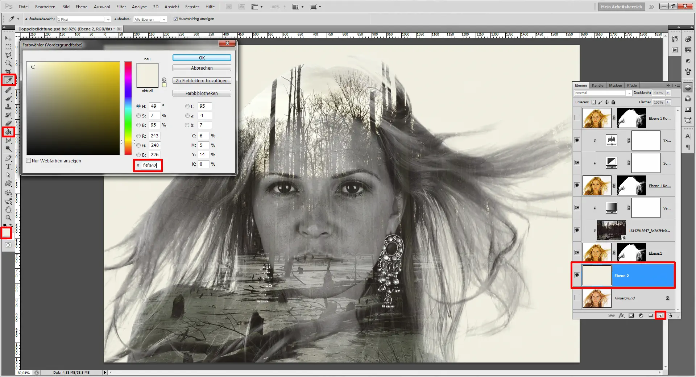Click the Zu Farbfeldern hinzufügen button
Image resolution: width=696 pixels, height=377 pixels.
tap(202, 80)
